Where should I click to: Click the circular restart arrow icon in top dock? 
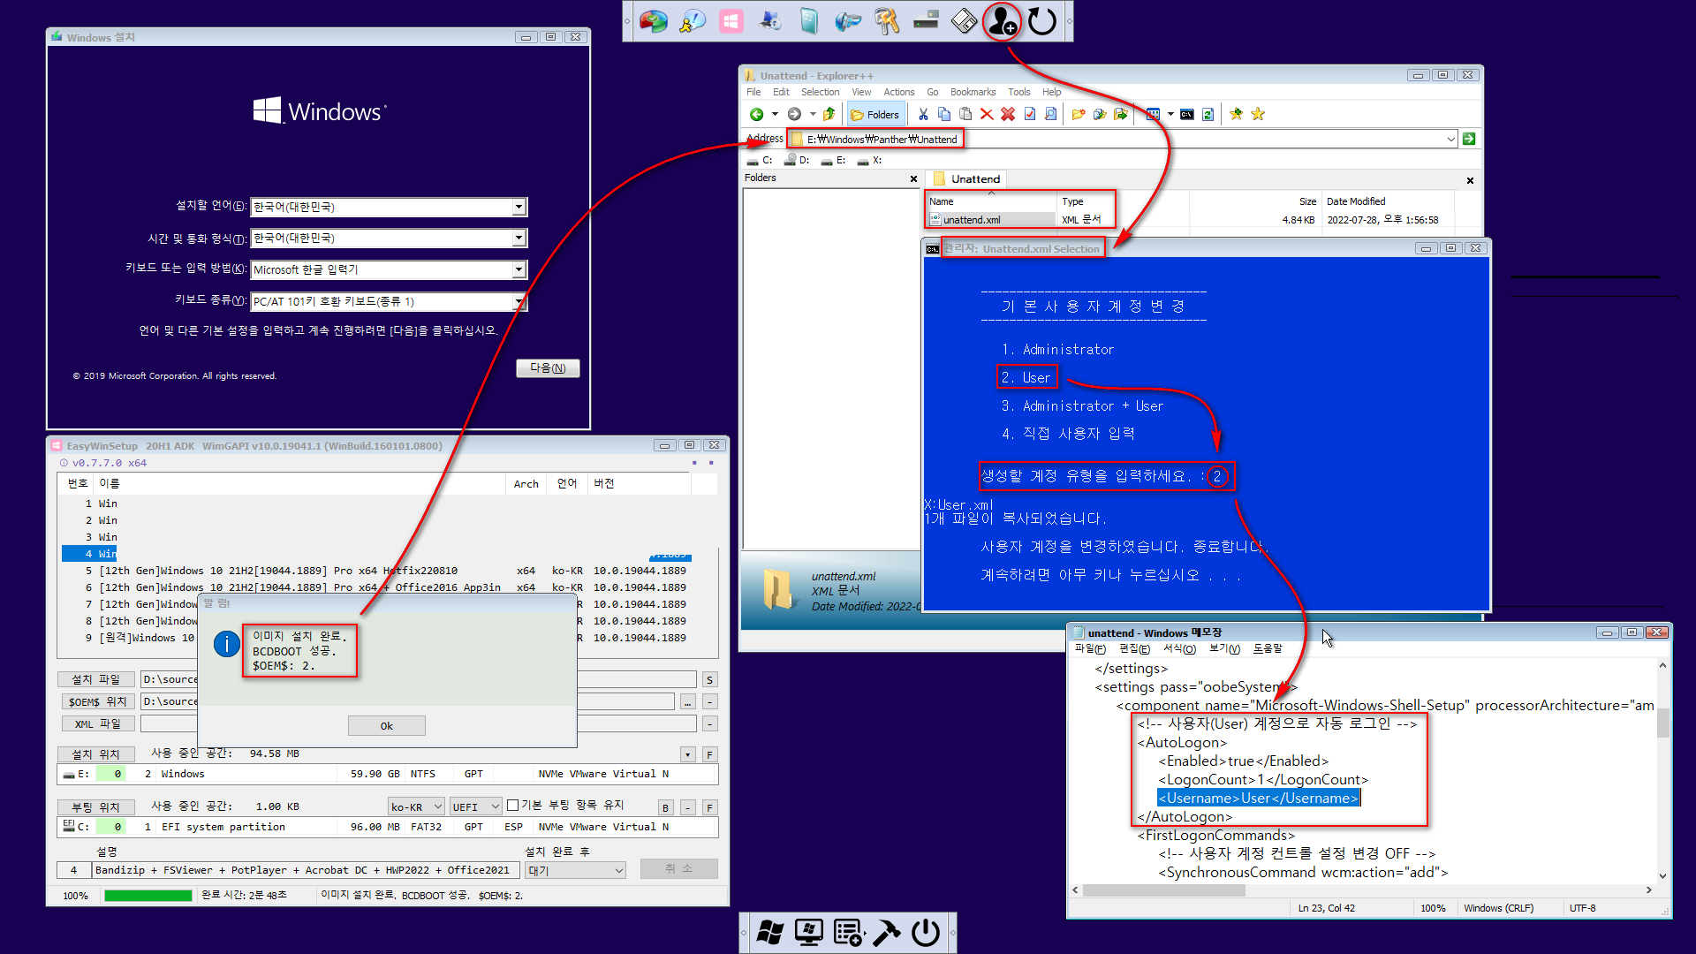click(1042, 21)
